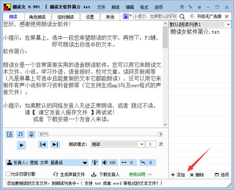
Task: Click progress slider right arrow
Action: [160, 134]
